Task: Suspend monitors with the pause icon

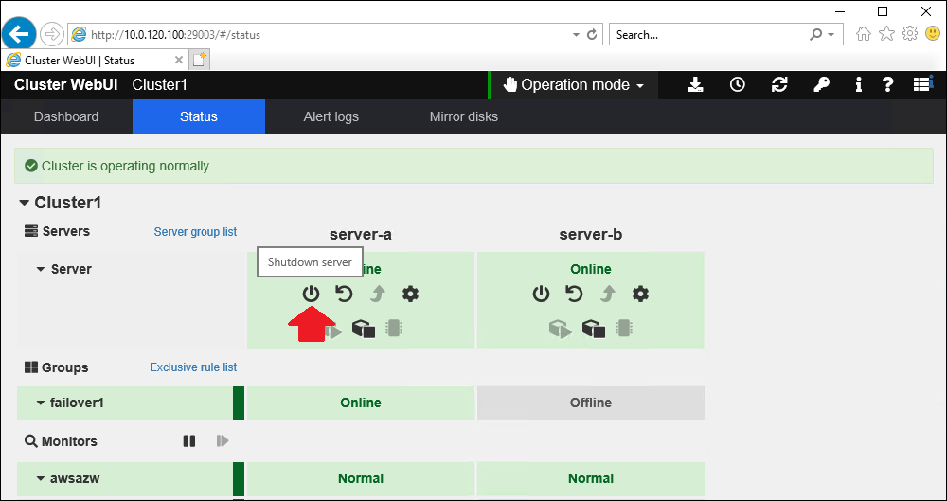Action: pyautogui.click(x=189, y=441)
